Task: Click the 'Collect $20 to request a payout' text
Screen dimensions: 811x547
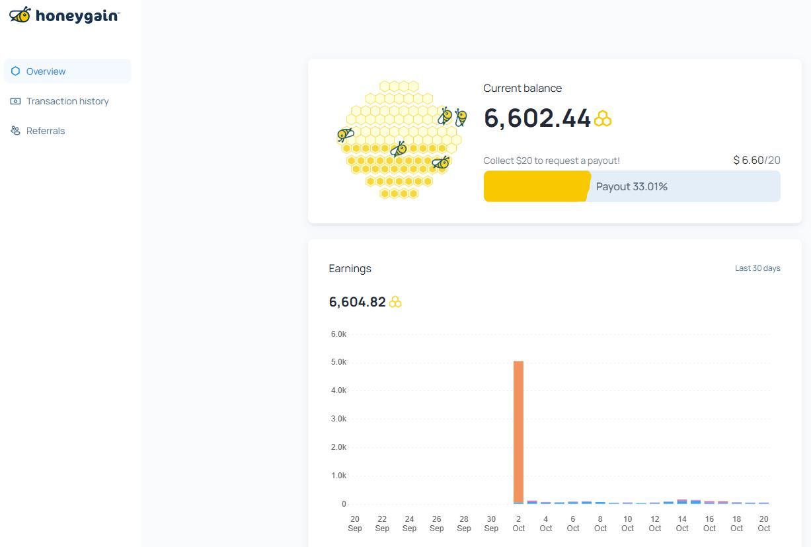Action: pos(551,161)
